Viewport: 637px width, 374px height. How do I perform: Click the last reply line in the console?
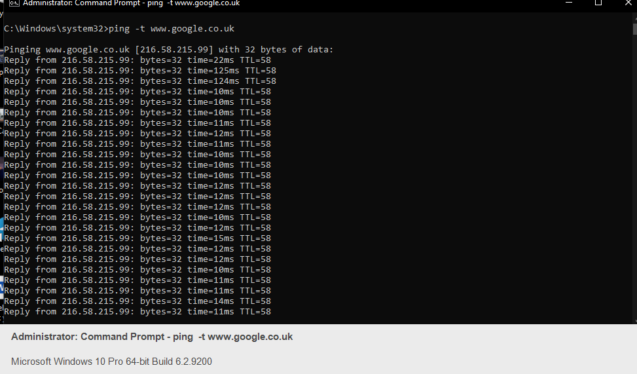(137, 312)
